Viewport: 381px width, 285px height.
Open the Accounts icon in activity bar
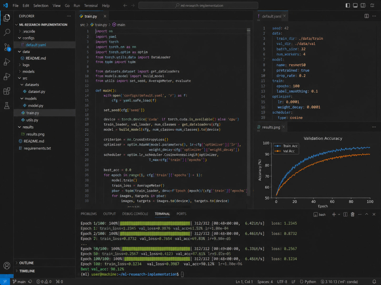pyautogui.click(x=7, y=266)
